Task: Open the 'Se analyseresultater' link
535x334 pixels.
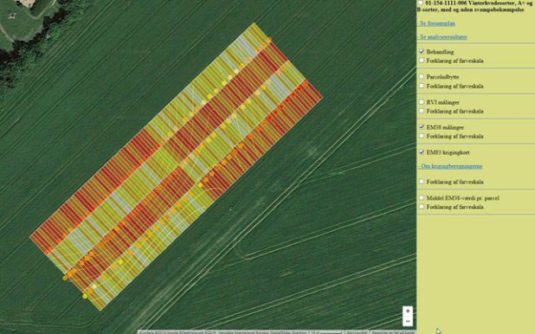Action: 442,37
